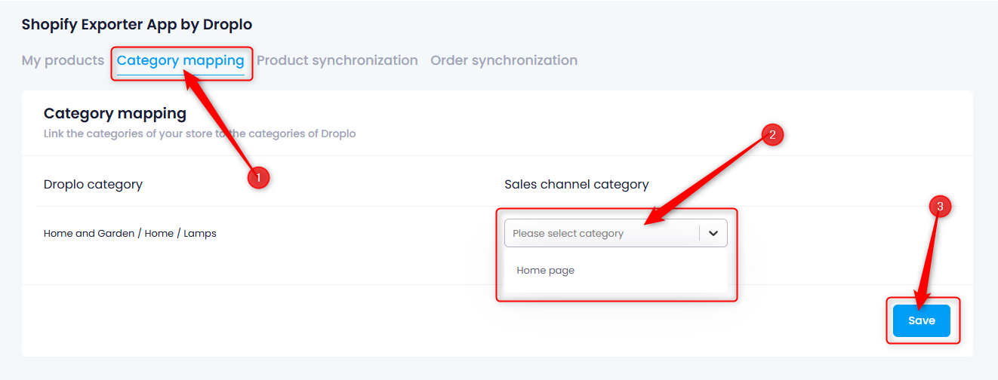This screenshot has height=380, width=998.
Task: Click the 'Category mapping' section heading
Action: [x=115, y=114]
